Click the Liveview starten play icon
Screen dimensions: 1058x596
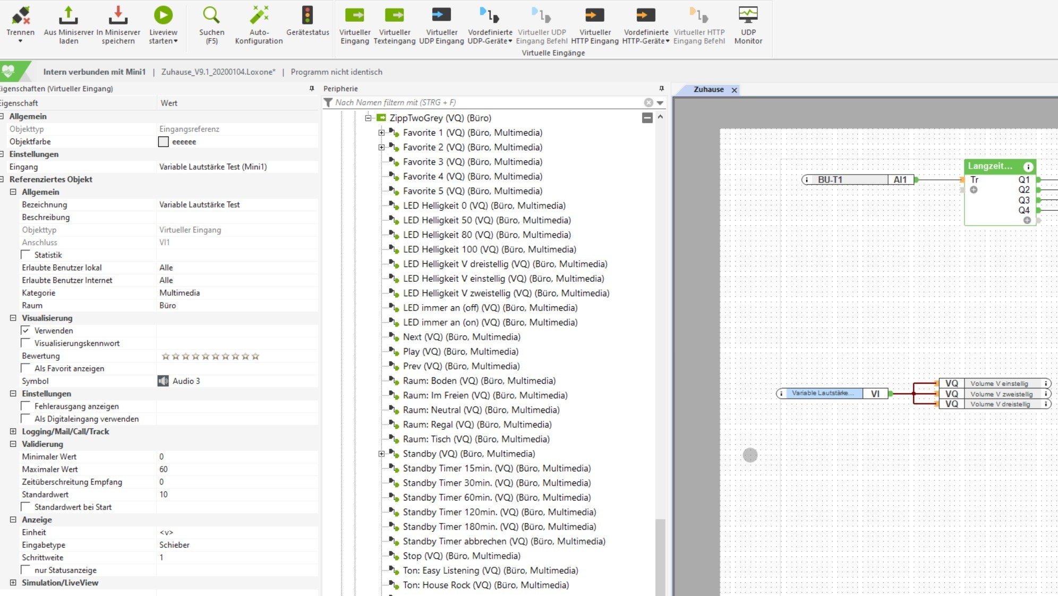(163, 16)
